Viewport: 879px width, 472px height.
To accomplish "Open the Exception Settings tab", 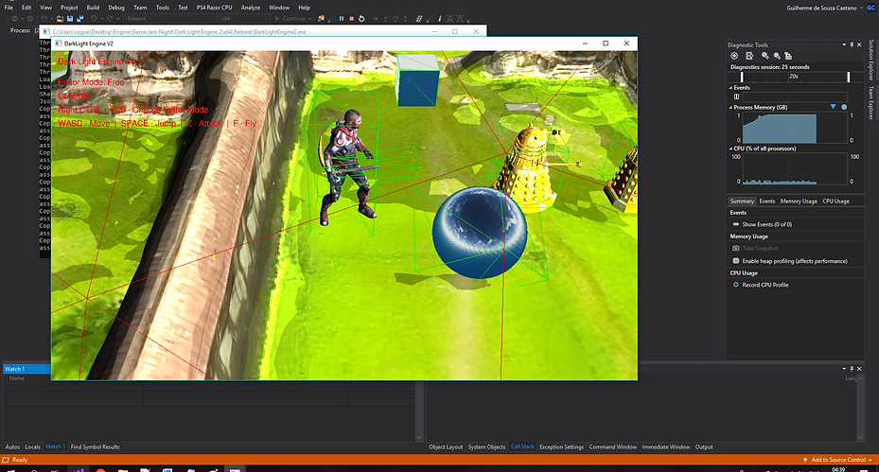I will [561, 446].
